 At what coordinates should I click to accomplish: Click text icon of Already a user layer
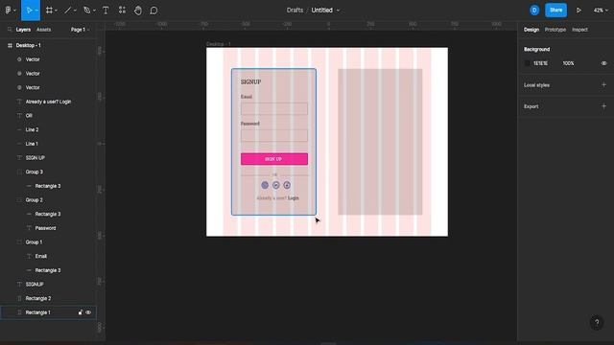(19, 102)
